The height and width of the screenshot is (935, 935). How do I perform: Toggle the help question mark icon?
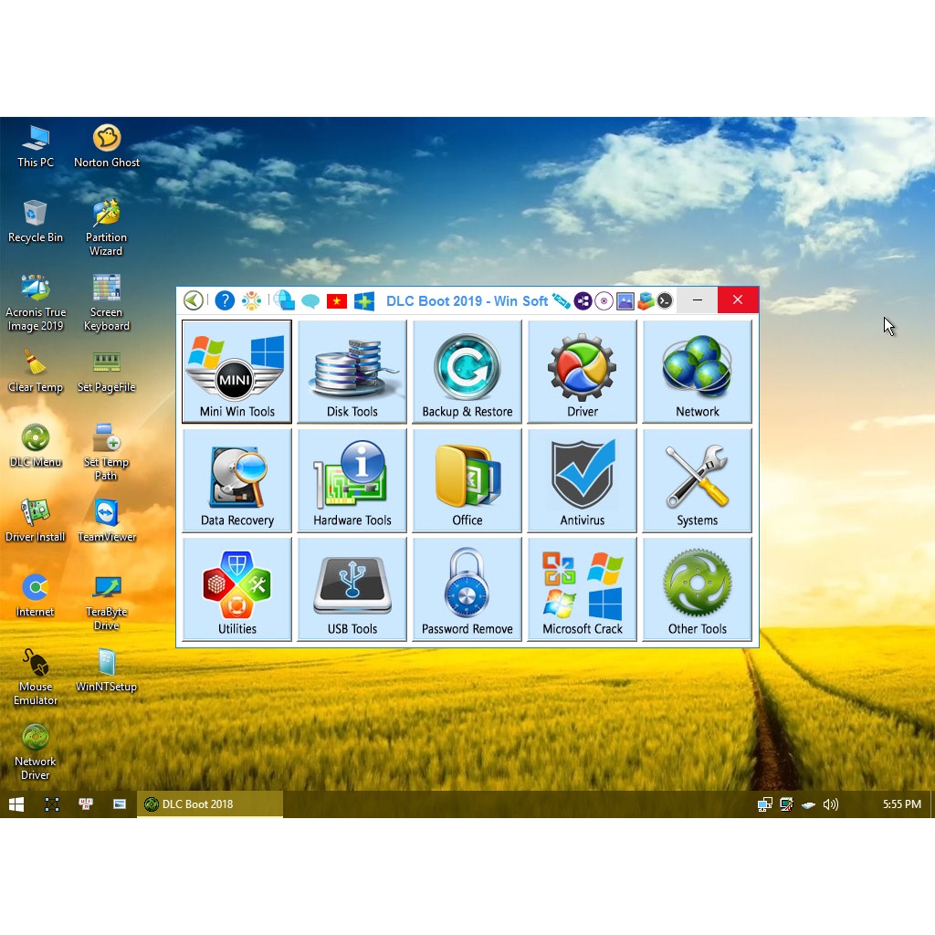click(x=224, y=299)
